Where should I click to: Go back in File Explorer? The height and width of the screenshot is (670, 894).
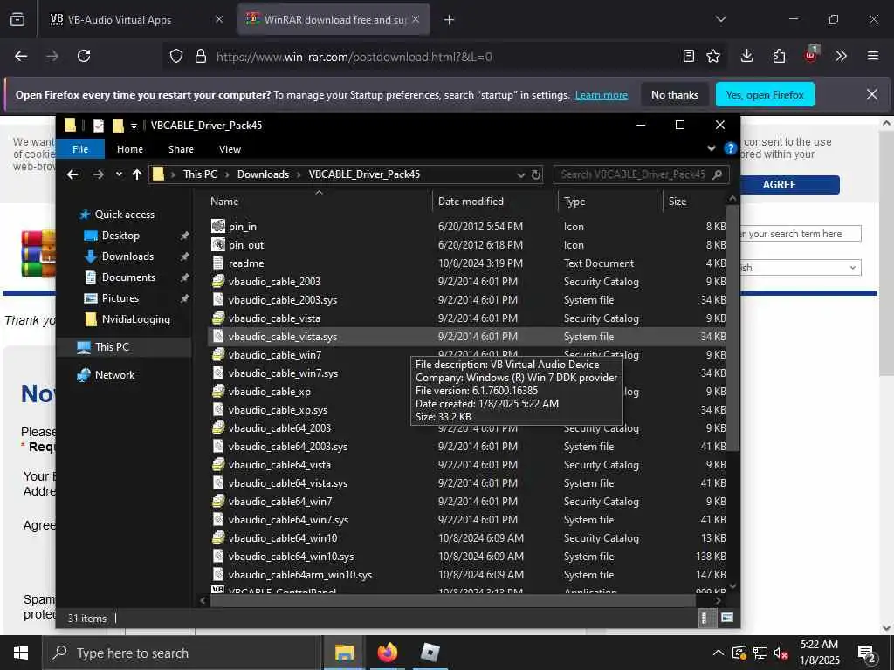coord(72,174)
